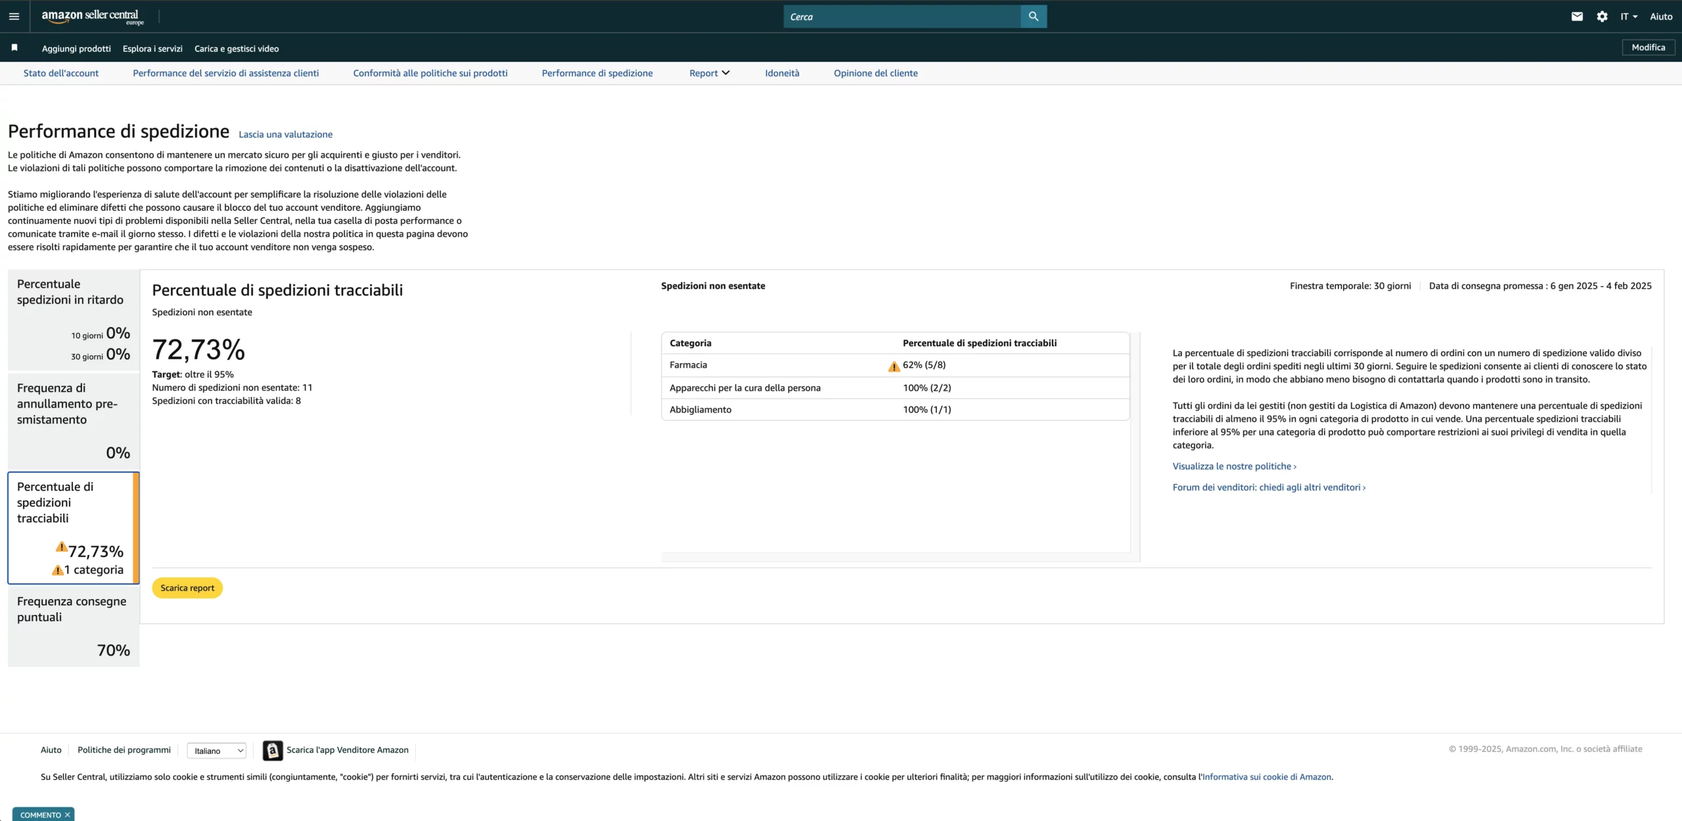Open the Stato dell'account tab
Image resolution: width=1682 pixels, height=821 pixels.
coord(61,73)
